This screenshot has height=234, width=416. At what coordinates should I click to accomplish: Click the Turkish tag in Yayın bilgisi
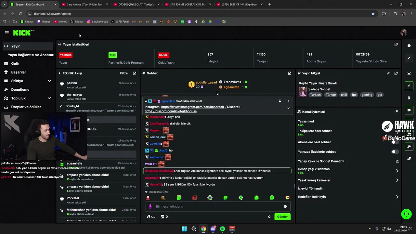(315, 95)
